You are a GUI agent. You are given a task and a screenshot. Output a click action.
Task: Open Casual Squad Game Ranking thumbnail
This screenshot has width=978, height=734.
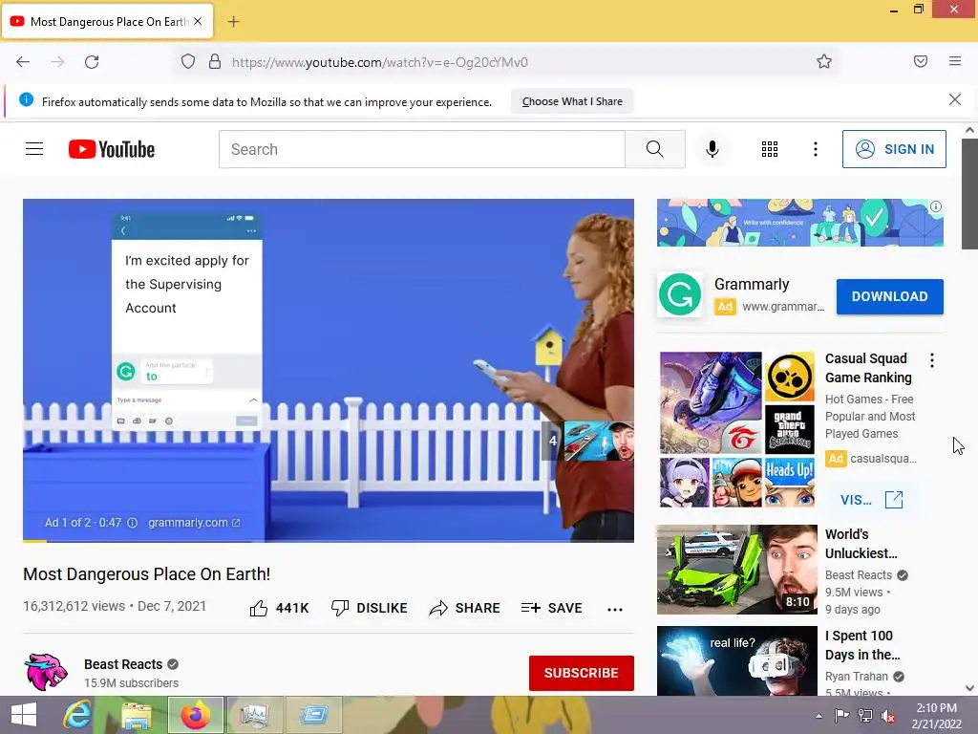click(737, 429)
